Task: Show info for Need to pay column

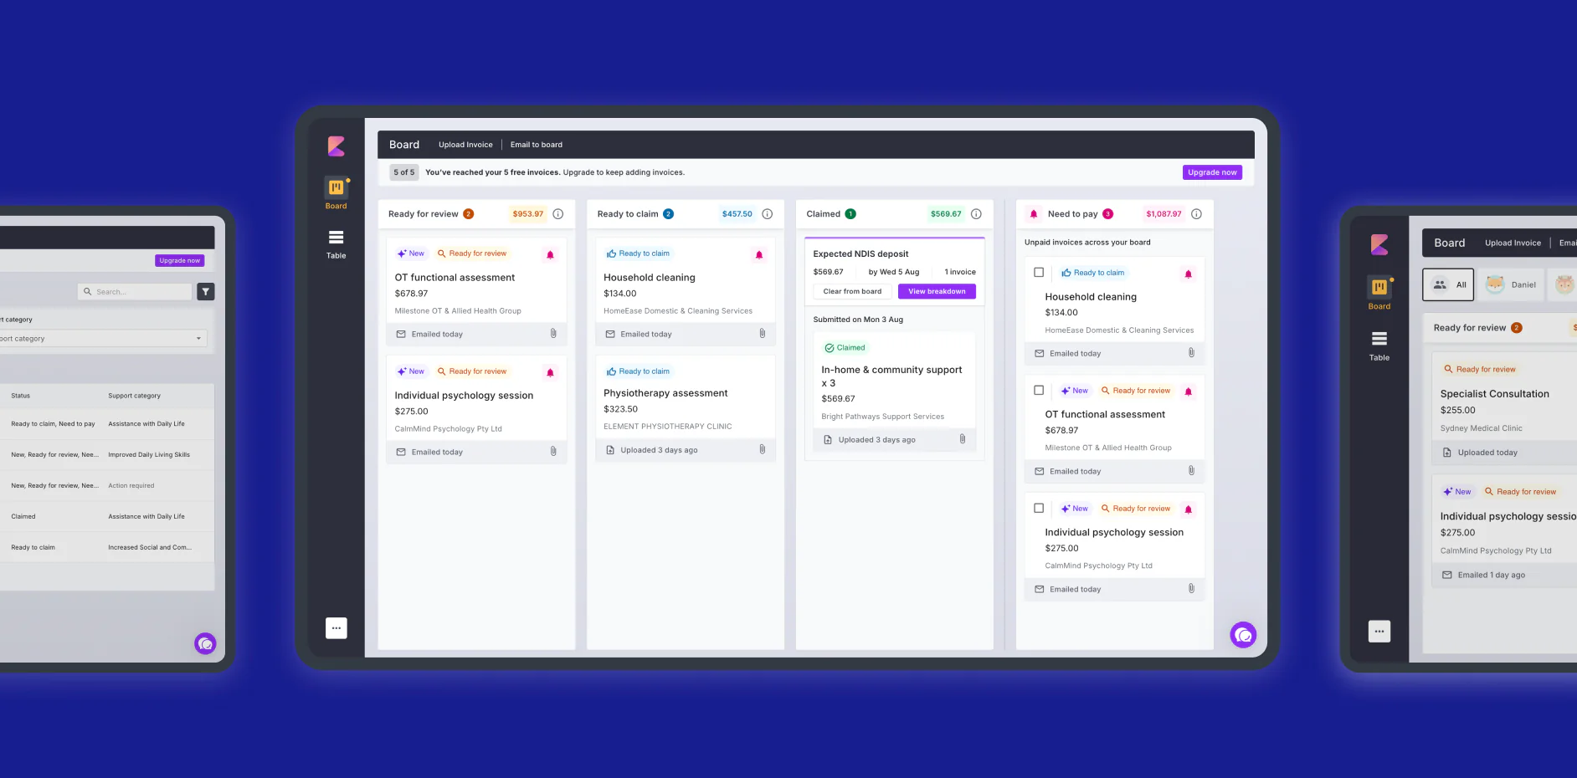Action: tap(1196, 214)
